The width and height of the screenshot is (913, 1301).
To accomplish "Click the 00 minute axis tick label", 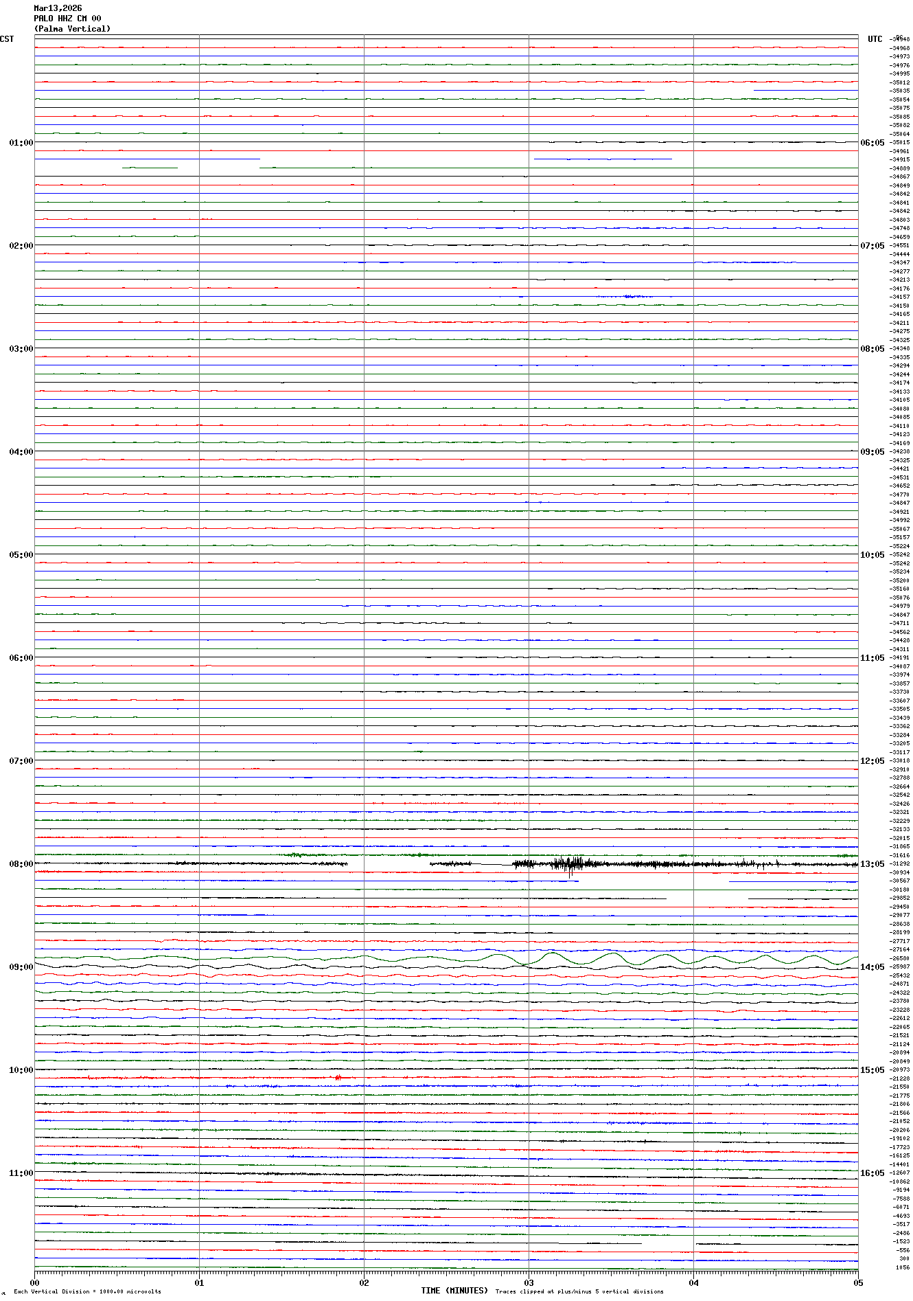I will (35, 1282).
